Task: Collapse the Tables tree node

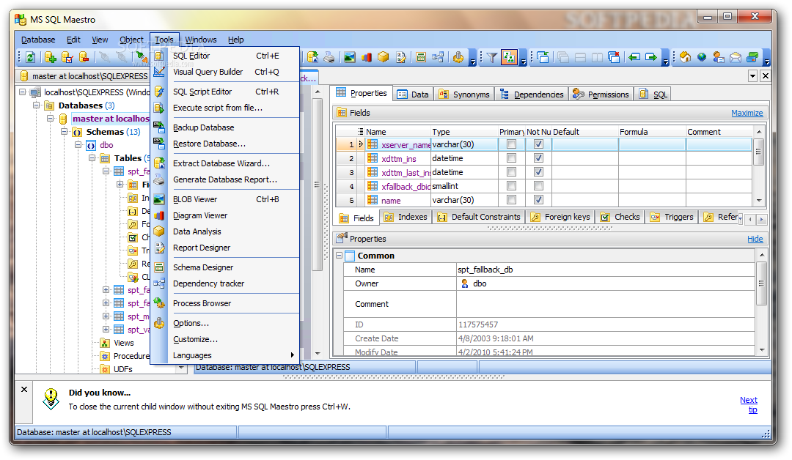Action: (92, 158)
